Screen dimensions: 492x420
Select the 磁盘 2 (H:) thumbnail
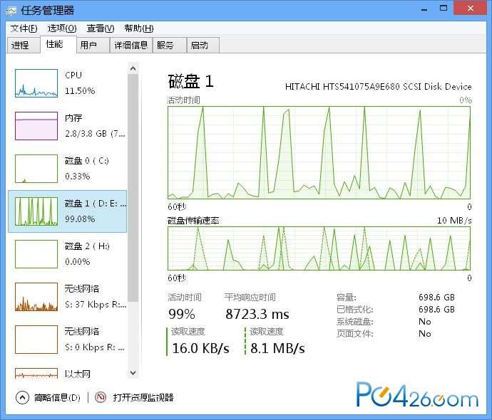click(x=36, y=254)
